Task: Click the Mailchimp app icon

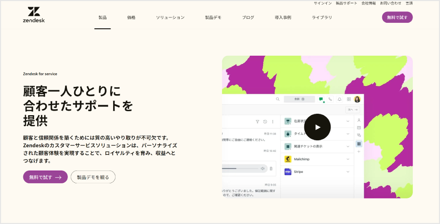Action: pos(288,159)
